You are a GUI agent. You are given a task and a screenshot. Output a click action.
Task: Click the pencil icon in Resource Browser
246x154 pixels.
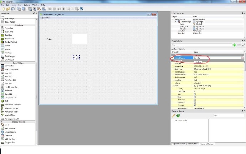pyautogui.click(x=174, y=116)
